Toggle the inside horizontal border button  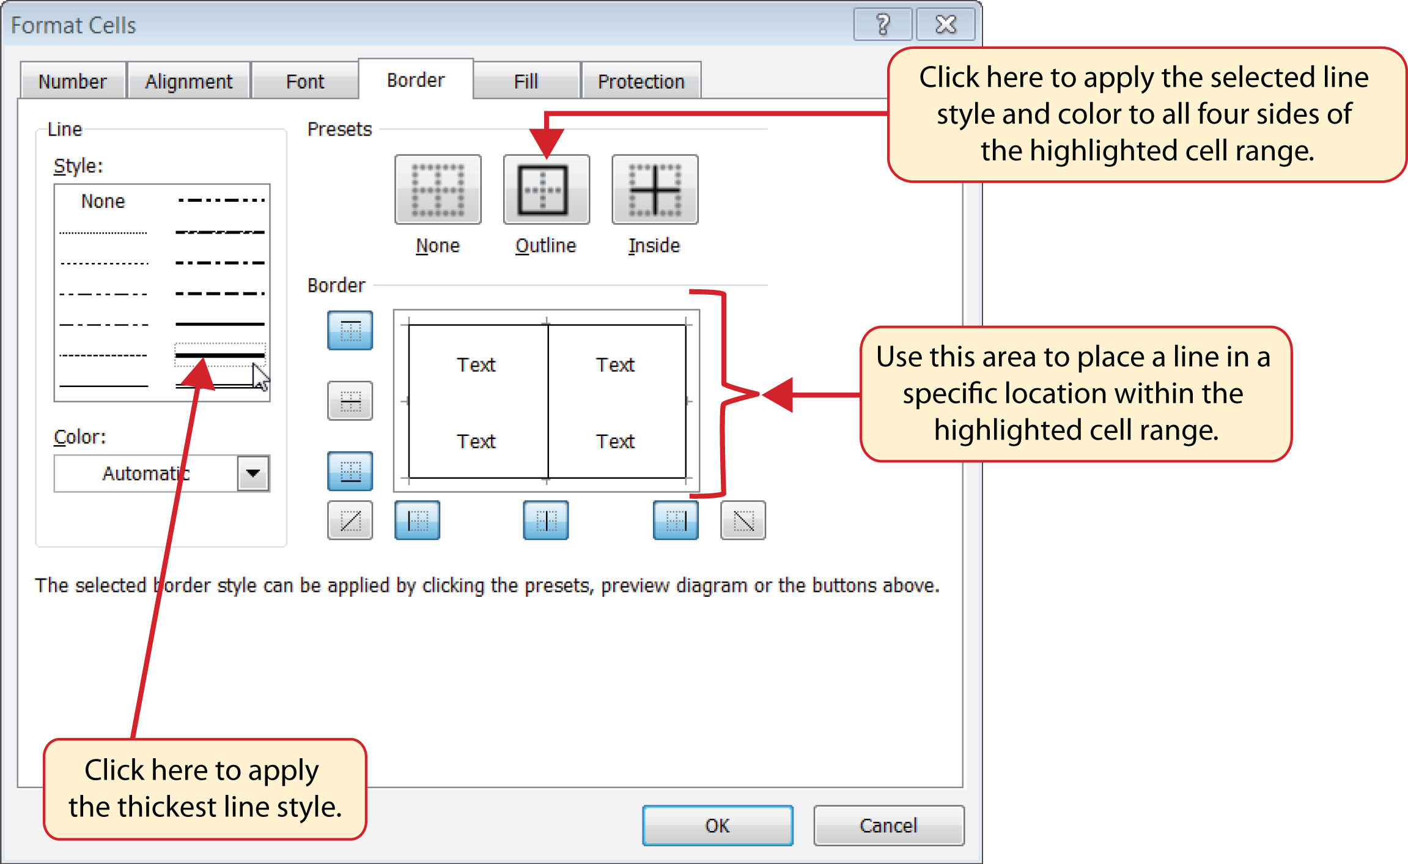pos(350,401)
